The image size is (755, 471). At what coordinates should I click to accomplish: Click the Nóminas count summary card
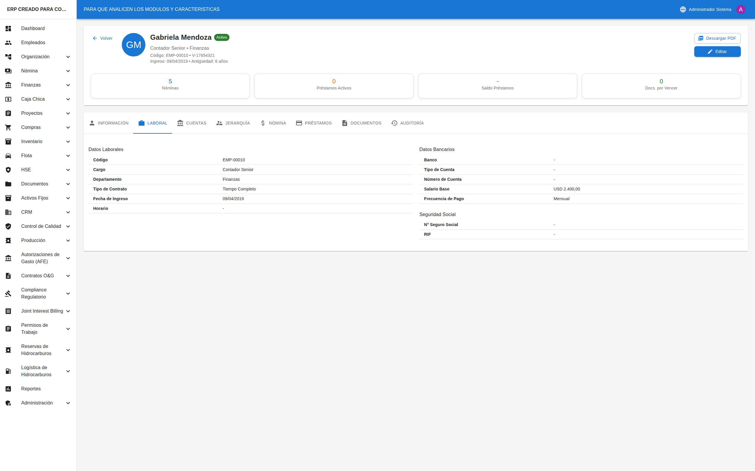pos(170,86)
